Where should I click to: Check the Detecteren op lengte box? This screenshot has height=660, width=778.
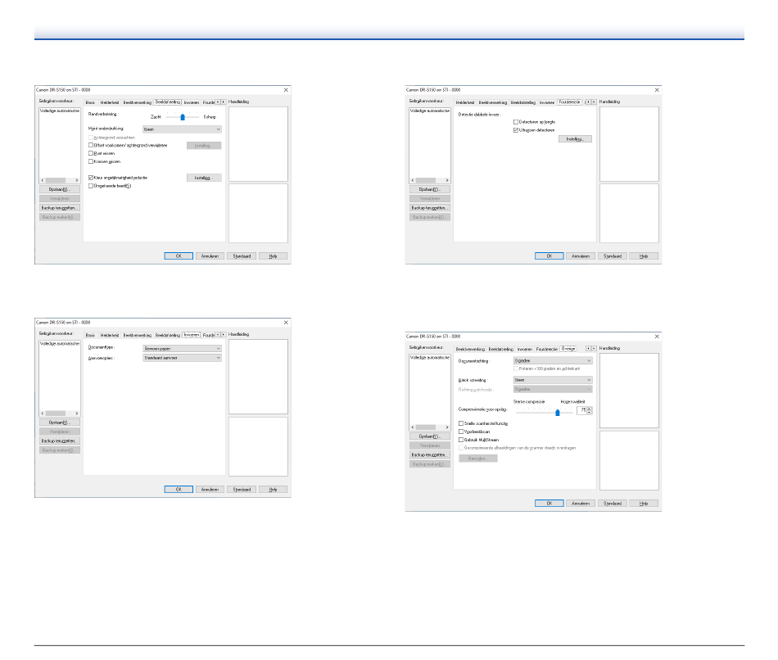(x=515, y=122)
